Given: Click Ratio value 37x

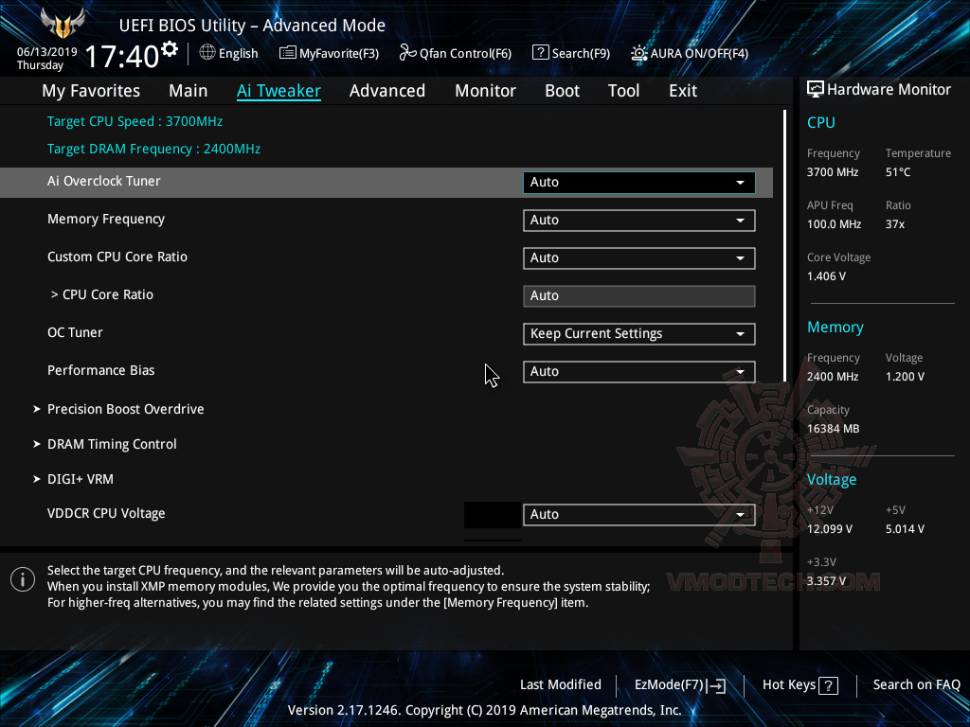Looking at the screenshot, I should [x=895, y=224].
